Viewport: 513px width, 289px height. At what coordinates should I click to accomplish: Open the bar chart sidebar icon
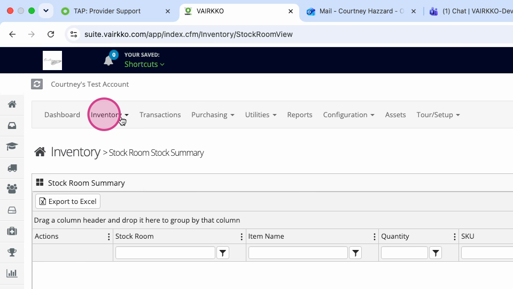12,273
